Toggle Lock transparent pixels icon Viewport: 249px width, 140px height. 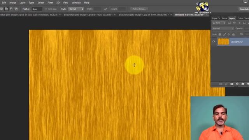[x=220, y=34]
